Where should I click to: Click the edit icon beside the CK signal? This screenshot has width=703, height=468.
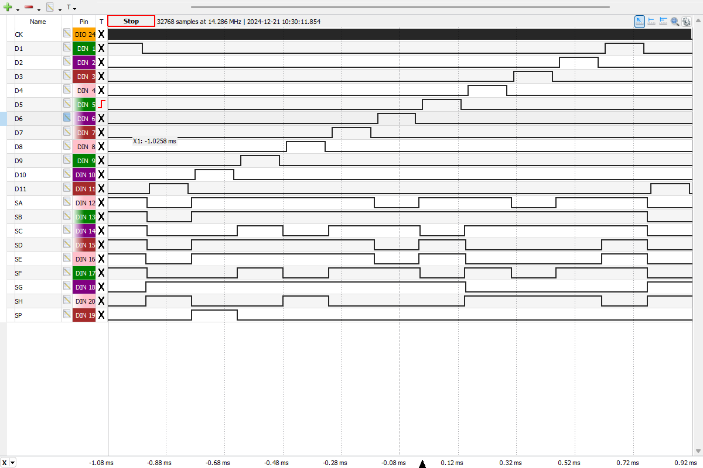click(x=67, y=35)
